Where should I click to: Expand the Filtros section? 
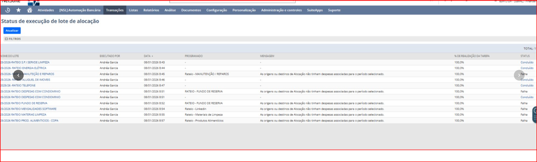point(13,39)
